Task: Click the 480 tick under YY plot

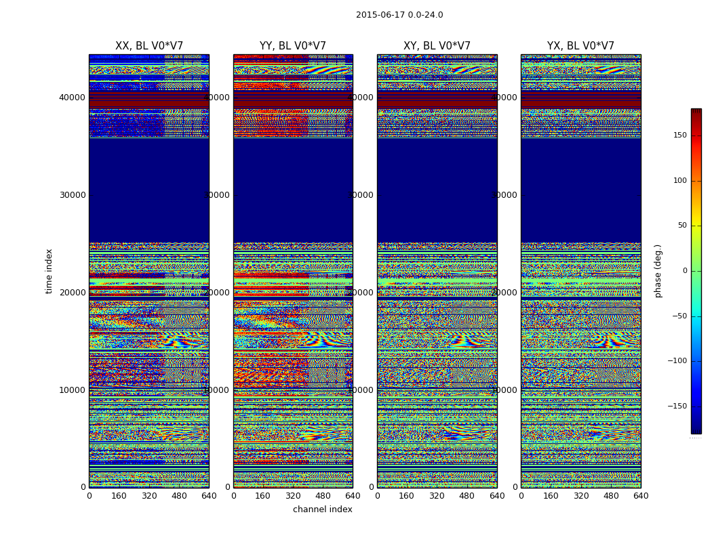Action: (323, 496)
